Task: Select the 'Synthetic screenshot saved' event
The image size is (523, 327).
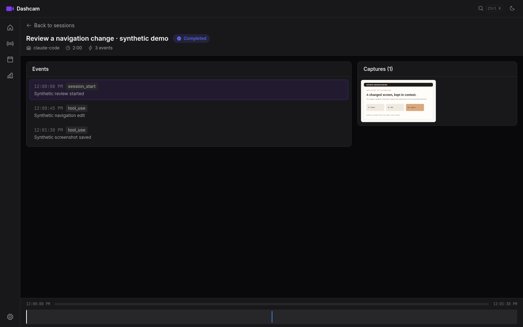Action: pos(189,133)
